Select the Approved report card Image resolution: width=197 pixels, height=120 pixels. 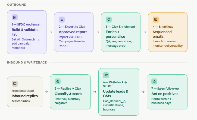[x=74, y=32]
